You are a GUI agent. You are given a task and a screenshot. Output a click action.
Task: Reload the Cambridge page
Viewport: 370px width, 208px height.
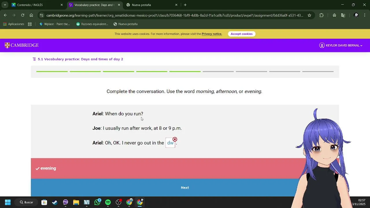tap(23, 15)
